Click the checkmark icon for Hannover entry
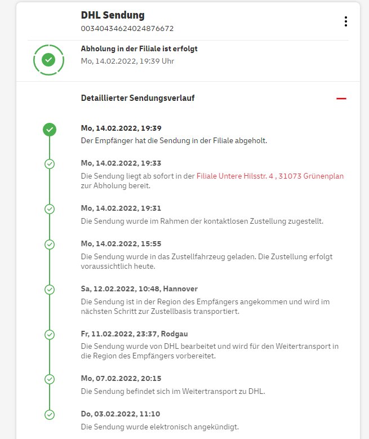The height and width of the screenshot is (439, 369). click(50, 290)
